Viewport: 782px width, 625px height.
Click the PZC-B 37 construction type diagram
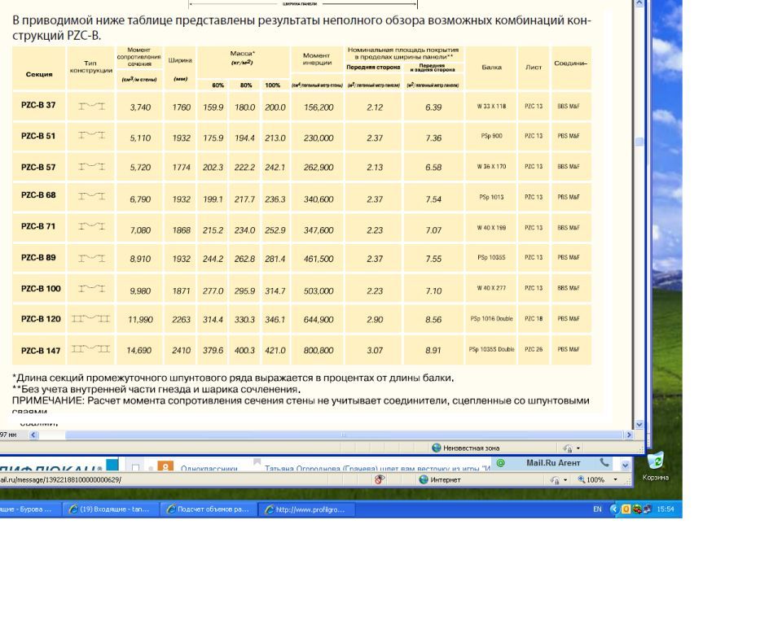(x=91, y=106)
